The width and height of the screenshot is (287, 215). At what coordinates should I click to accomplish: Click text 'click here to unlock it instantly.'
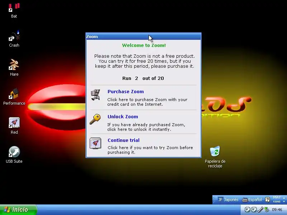click(139, 129)
